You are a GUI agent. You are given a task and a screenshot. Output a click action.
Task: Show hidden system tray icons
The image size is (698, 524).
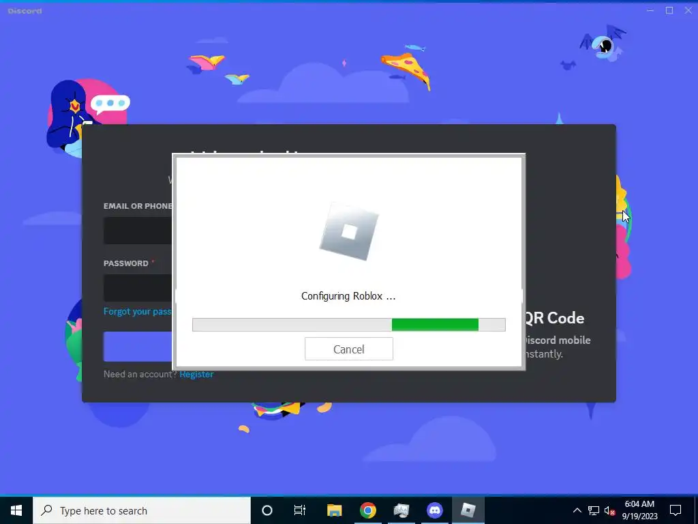(577, 510)
